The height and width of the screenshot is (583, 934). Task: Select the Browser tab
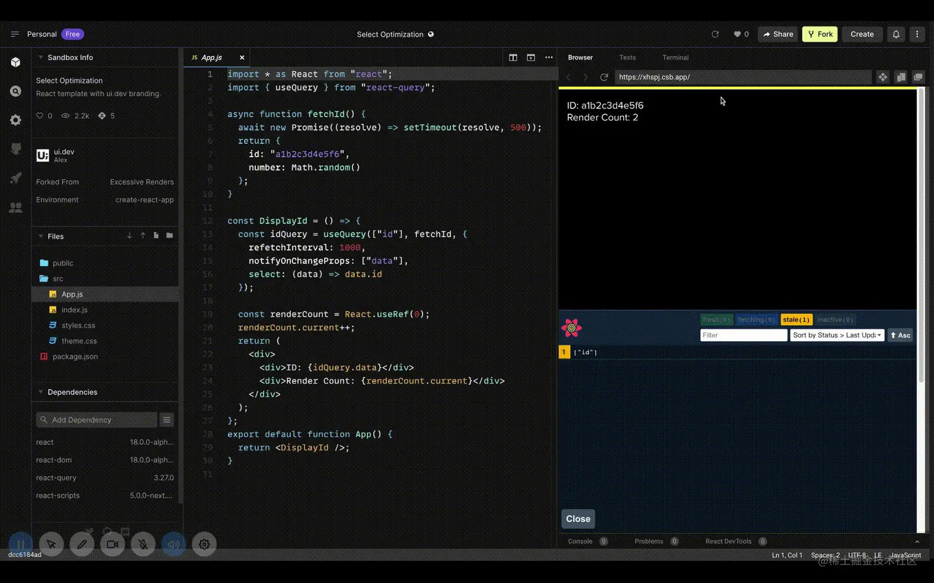click(x=580, y=57)
